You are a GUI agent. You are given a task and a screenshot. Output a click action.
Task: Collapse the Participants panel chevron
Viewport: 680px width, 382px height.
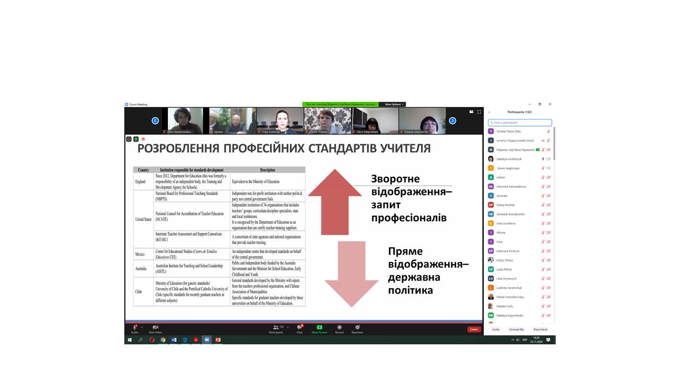tap(489, 112)
